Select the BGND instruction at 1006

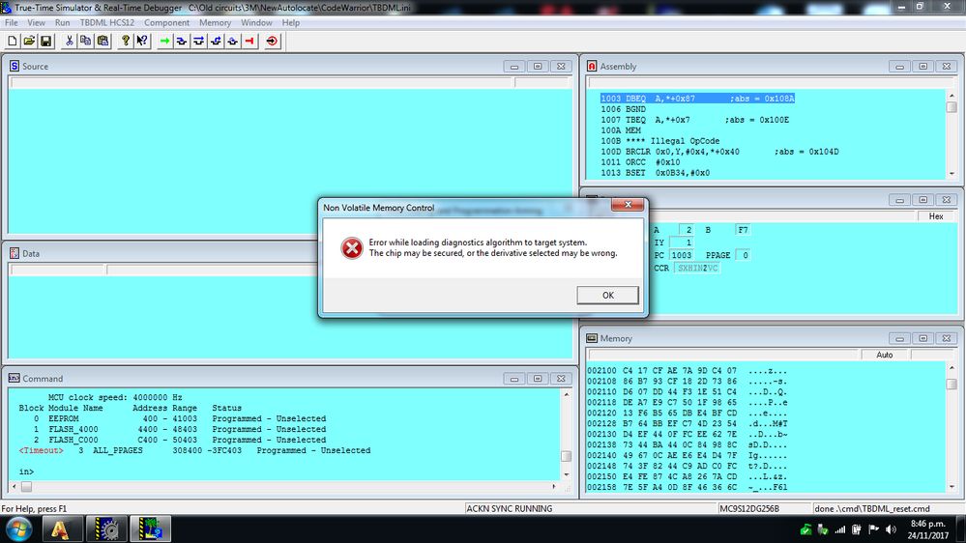[x=623, y=109]
